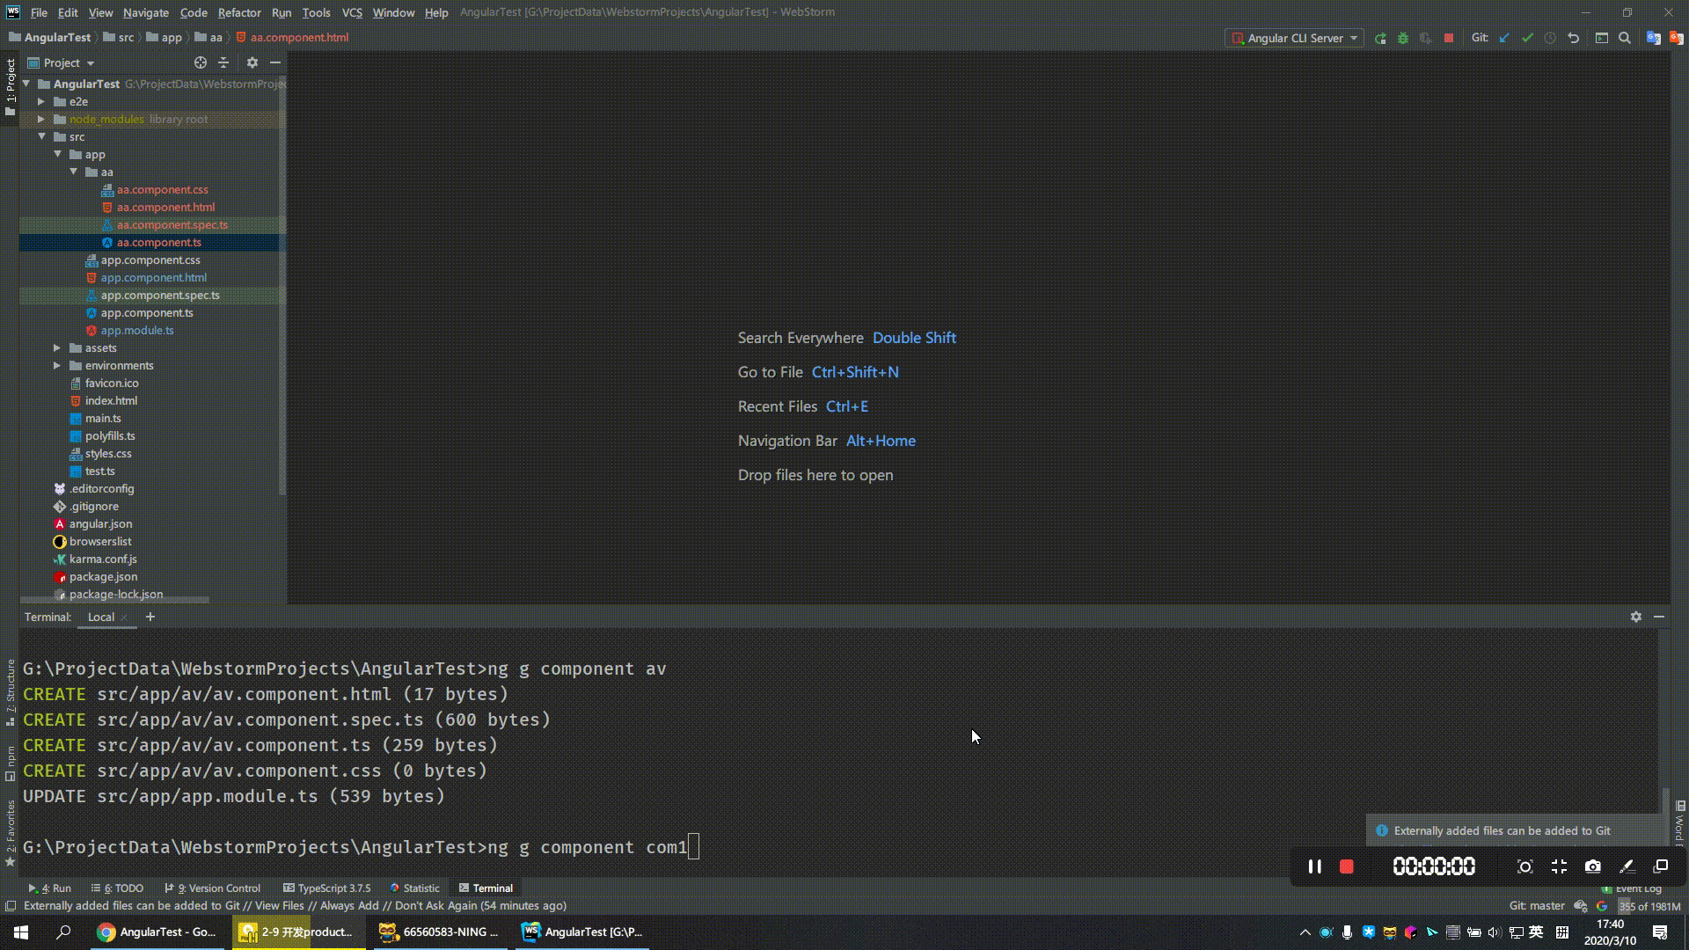Stop recording with the red button
Image resolution: width=1689 pixels, height=950 pixels.
[1346, 866]
